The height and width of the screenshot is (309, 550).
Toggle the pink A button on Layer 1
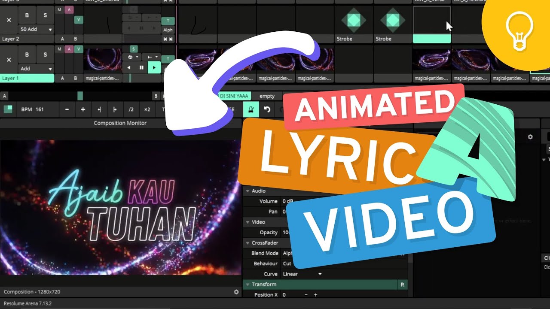coord(69,49)
